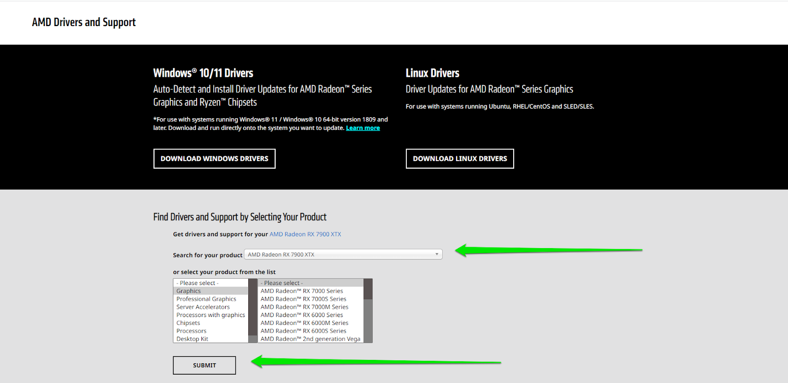This screenshot has width=788, height=383.
Task: Expand the product search dropdown arrow
Action: pyautogui.click(x=436, y=255)
